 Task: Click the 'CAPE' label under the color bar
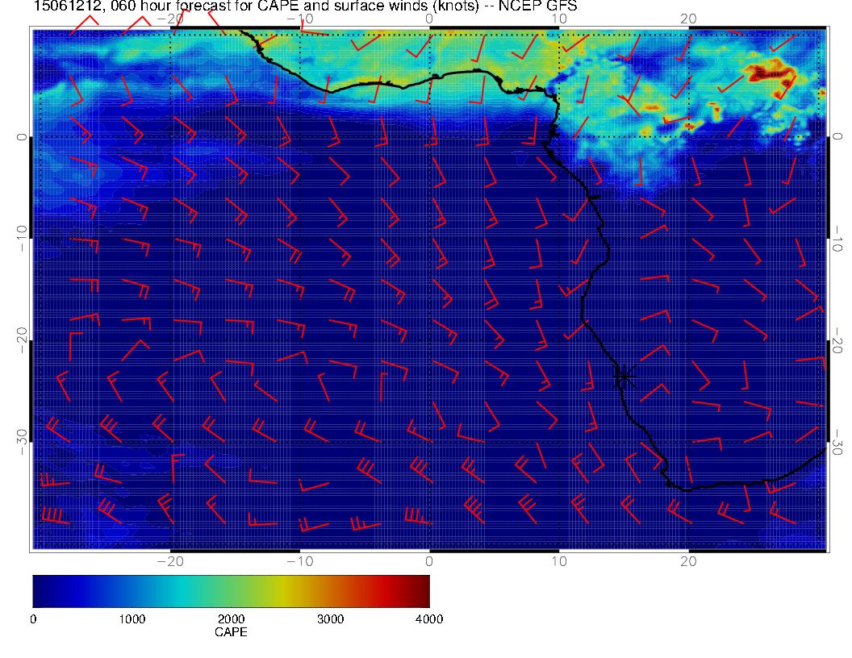tap(231, 633)
